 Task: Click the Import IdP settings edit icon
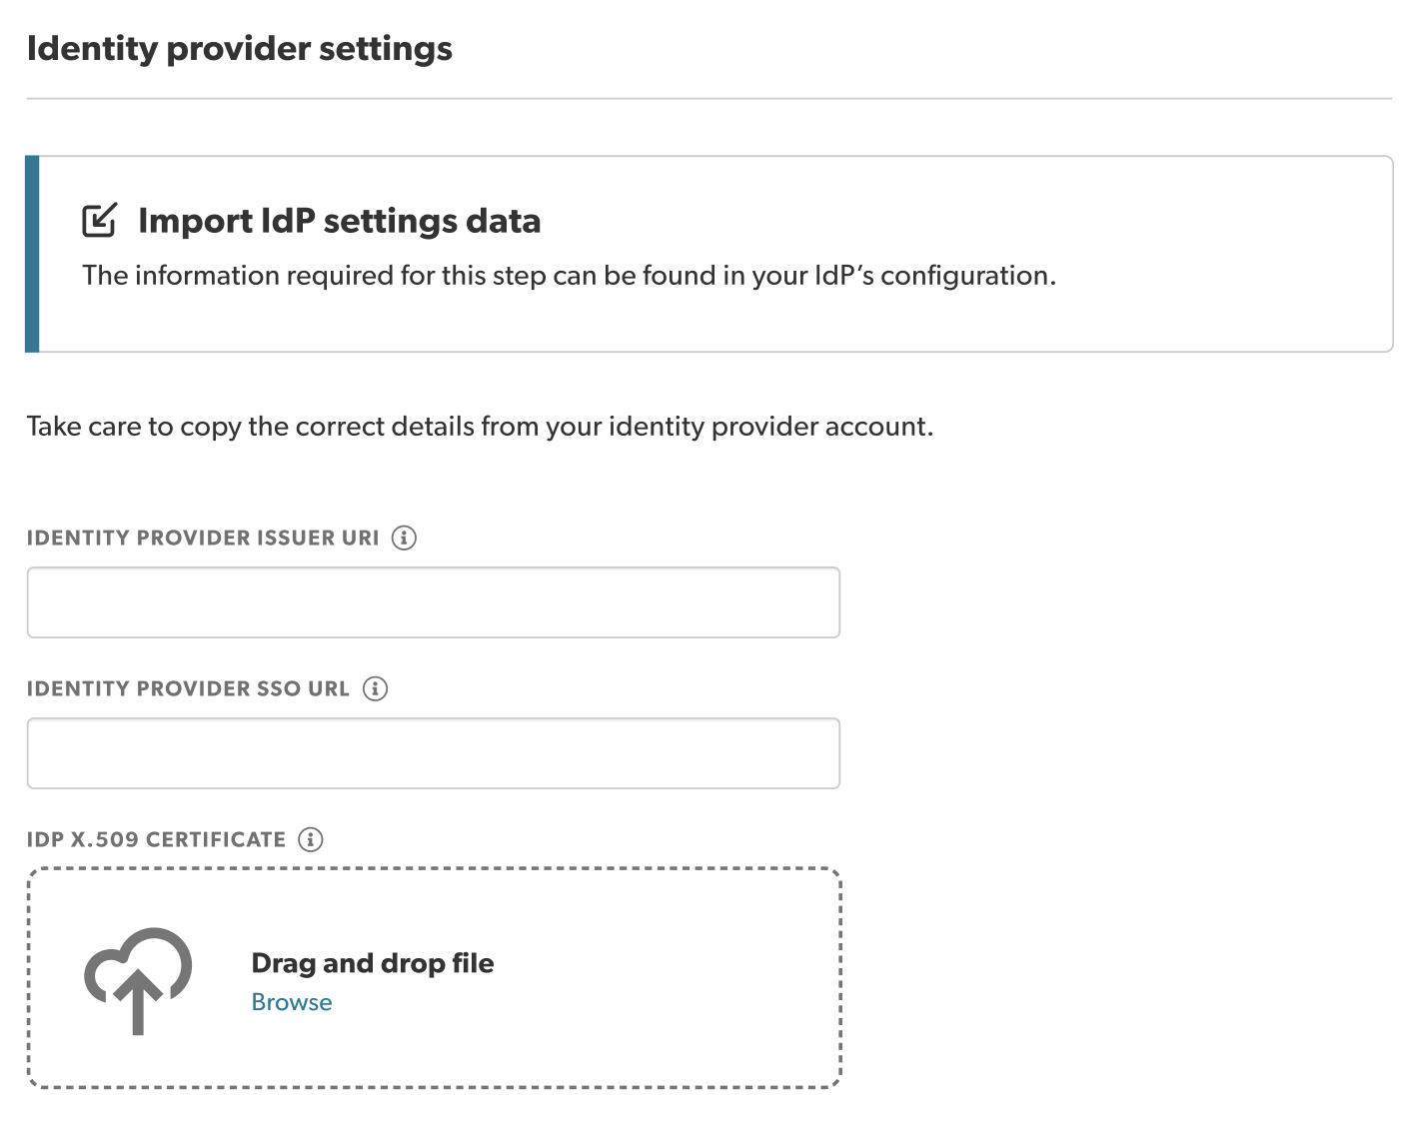tap(99, 220)
